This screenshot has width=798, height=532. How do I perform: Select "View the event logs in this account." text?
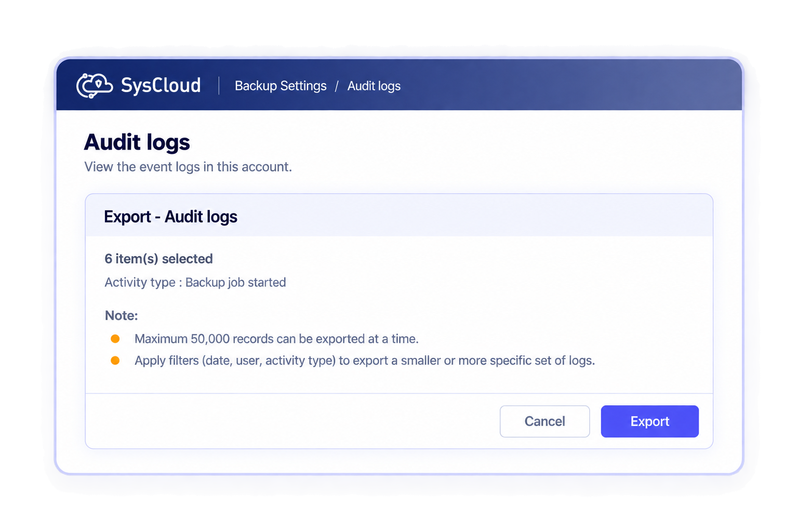188,167
